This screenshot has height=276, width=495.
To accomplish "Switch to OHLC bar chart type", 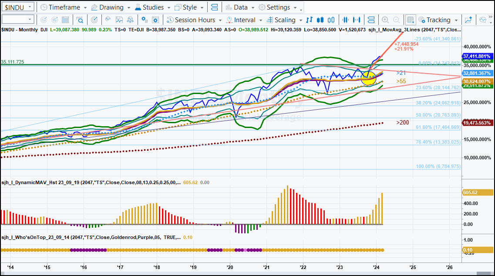I will click(310, 20).
